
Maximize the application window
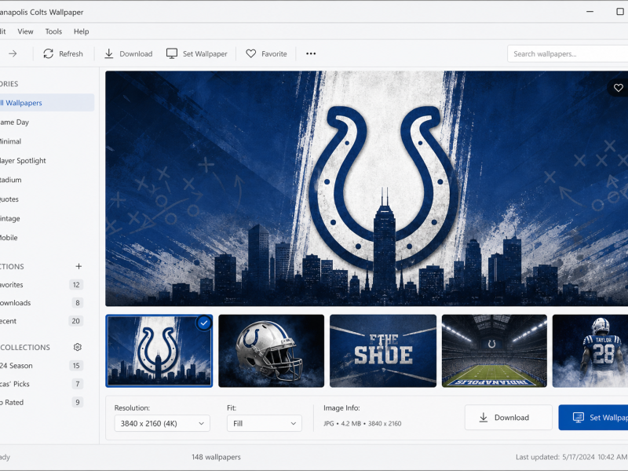[x=620, y=12]
